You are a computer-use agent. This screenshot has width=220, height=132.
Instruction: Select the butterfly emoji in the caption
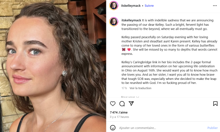pyautogui.click(x=124, y=49)
